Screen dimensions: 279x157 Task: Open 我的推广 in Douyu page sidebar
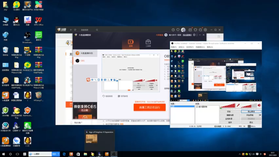[x=78, y=123]
